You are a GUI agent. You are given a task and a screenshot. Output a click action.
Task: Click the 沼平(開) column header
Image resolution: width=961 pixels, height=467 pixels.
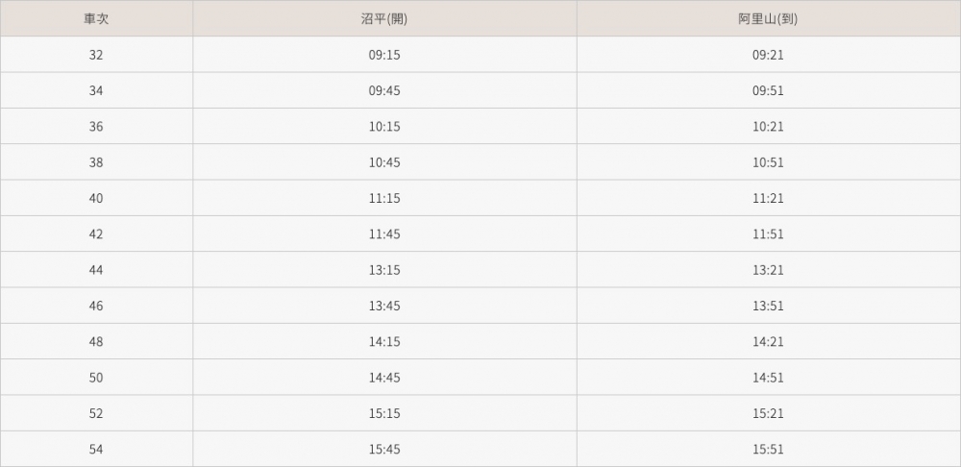coord(384,18)
